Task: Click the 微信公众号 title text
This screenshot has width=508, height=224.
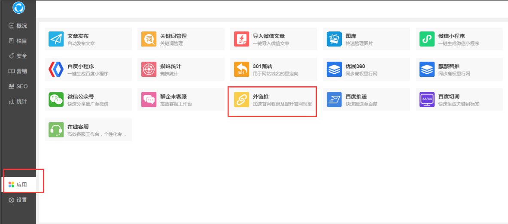Action: coord(81,97)
